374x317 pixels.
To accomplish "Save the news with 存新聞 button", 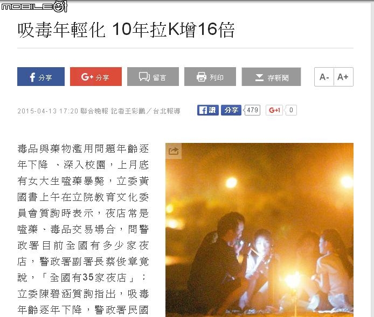I will click(x=271, y=77).
